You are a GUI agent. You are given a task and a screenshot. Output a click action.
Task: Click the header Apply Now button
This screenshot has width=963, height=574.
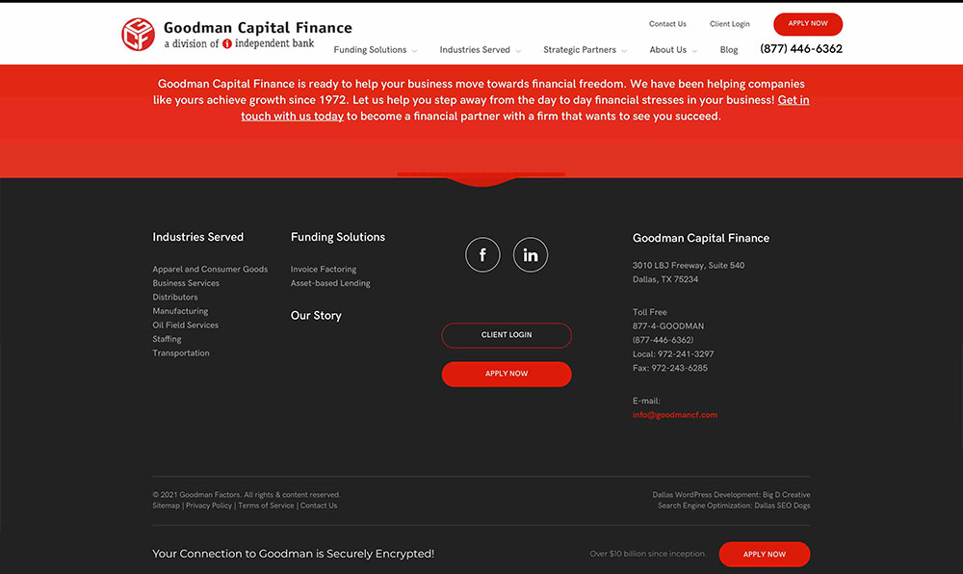(x=808, y=24)
